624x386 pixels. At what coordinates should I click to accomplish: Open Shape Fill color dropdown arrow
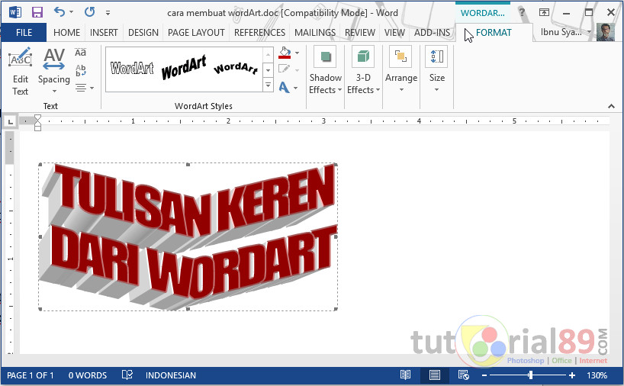coord(298,53)
